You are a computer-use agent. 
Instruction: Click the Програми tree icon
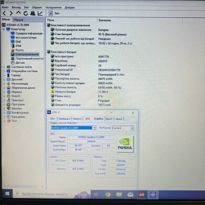coord(8,105)
